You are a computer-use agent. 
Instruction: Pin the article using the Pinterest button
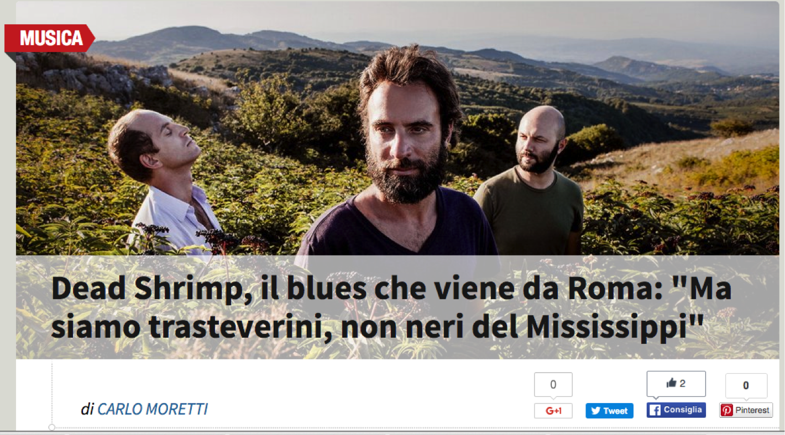[x=746, y=410]
